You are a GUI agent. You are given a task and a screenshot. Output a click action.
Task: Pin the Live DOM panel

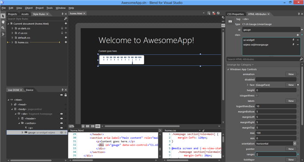coord(62,90)
